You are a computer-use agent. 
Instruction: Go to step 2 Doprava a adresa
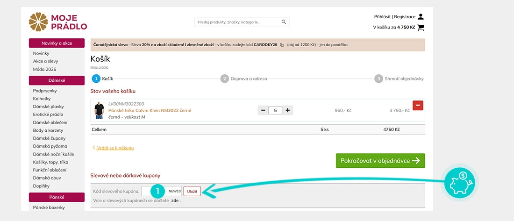point(244,78)
